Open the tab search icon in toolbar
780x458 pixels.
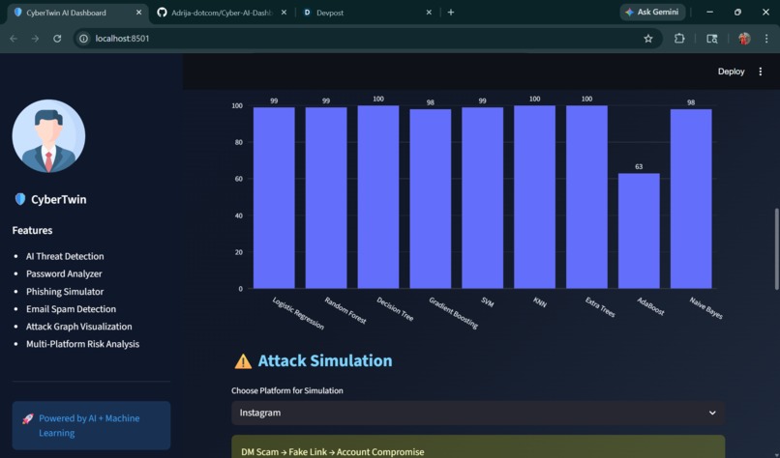point(712,39)
